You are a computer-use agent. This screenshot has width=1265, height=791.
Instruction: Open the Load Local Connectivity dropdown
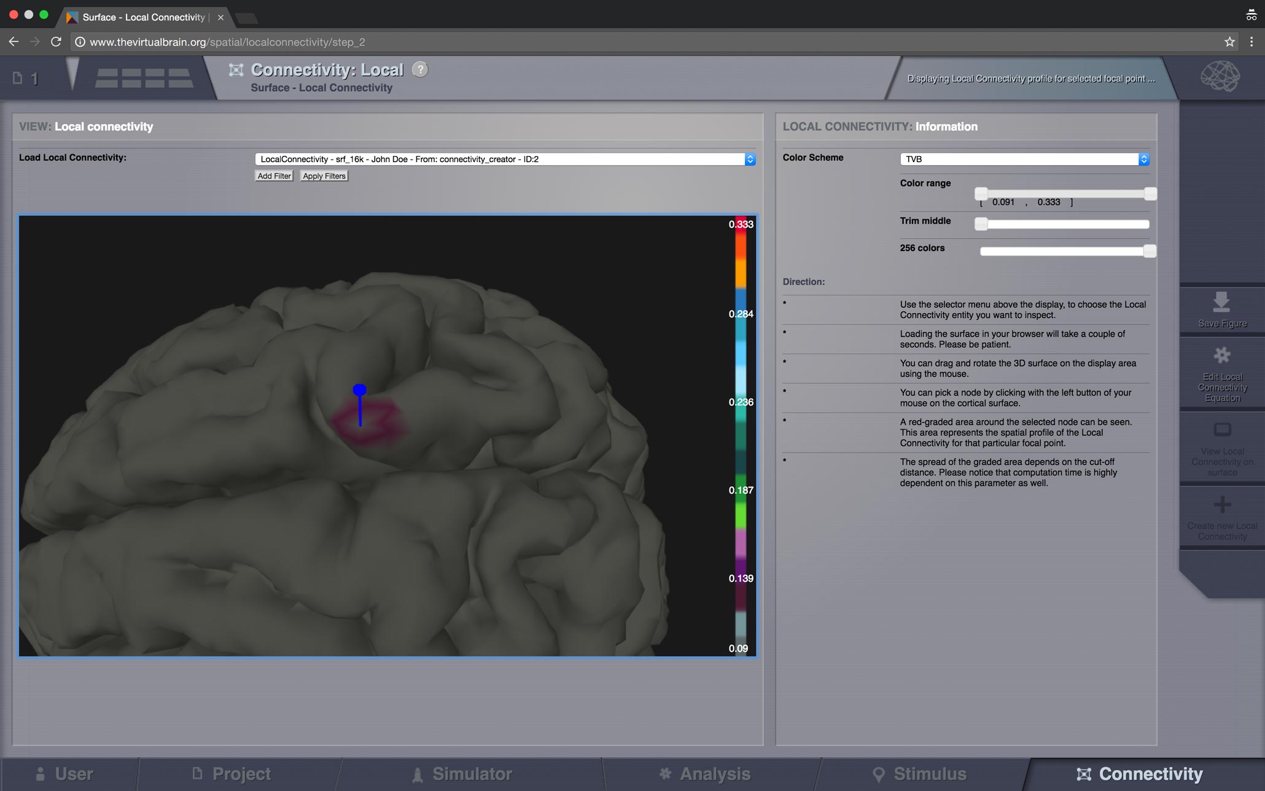[x=505, y=159]
